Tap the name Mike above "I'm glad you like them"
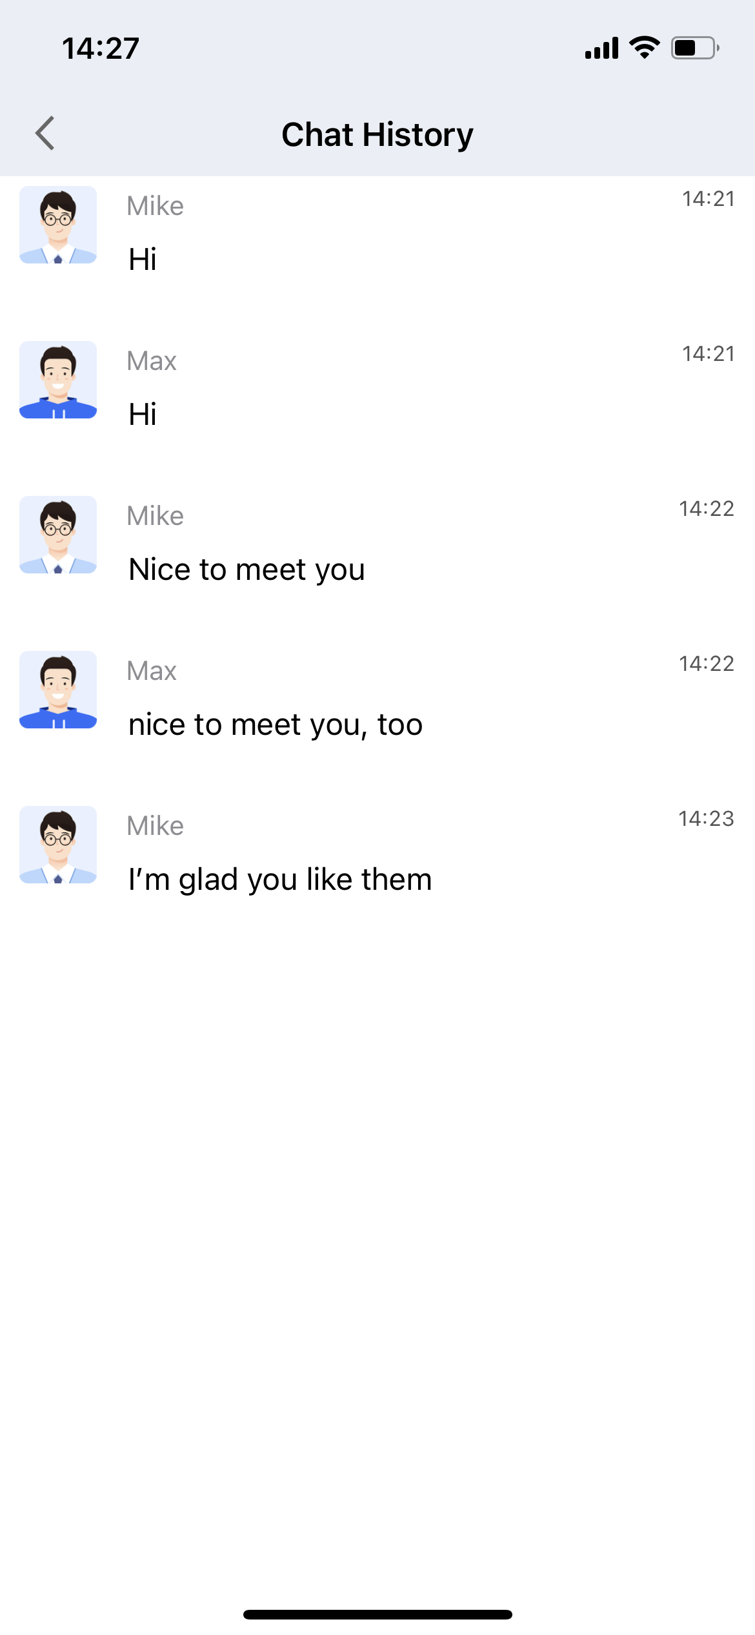 pyautogui.click(x=156, y=826)
